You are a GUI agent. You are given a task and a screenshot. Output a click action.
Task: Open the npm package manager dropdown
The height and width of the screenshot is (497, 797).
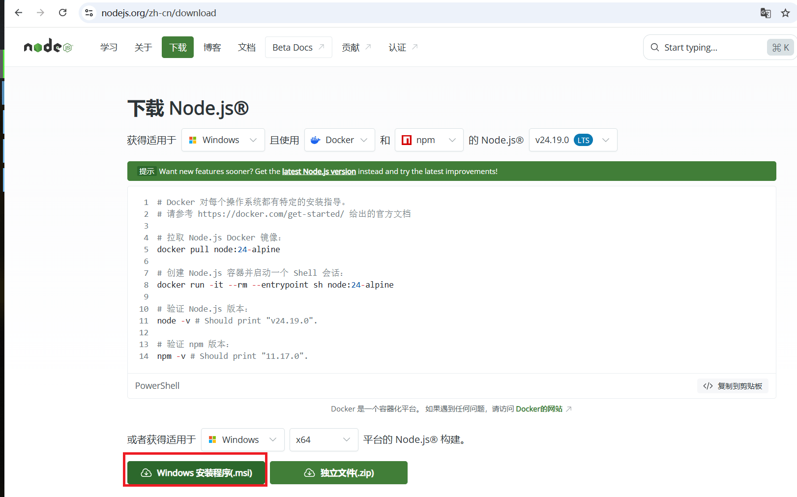pos(429,140)
